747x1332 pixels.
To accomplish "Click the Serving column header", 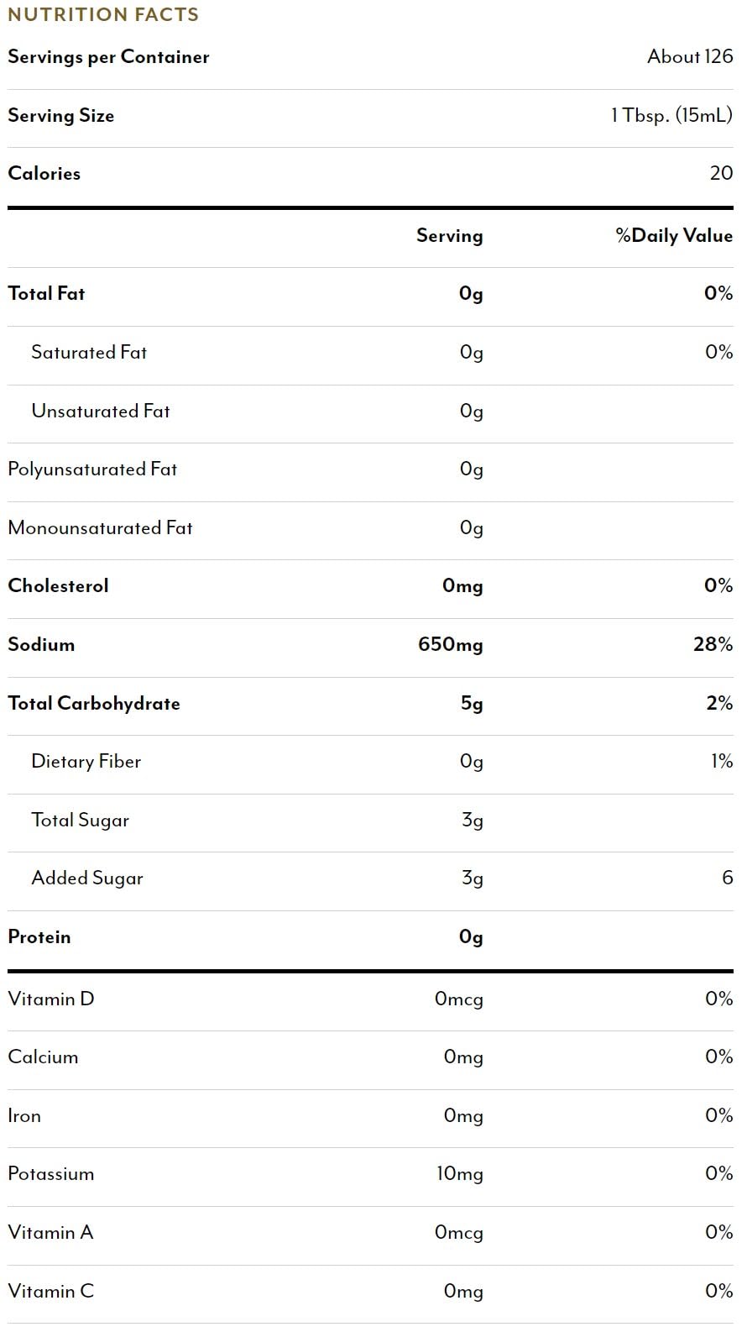I will coord(450,236).
